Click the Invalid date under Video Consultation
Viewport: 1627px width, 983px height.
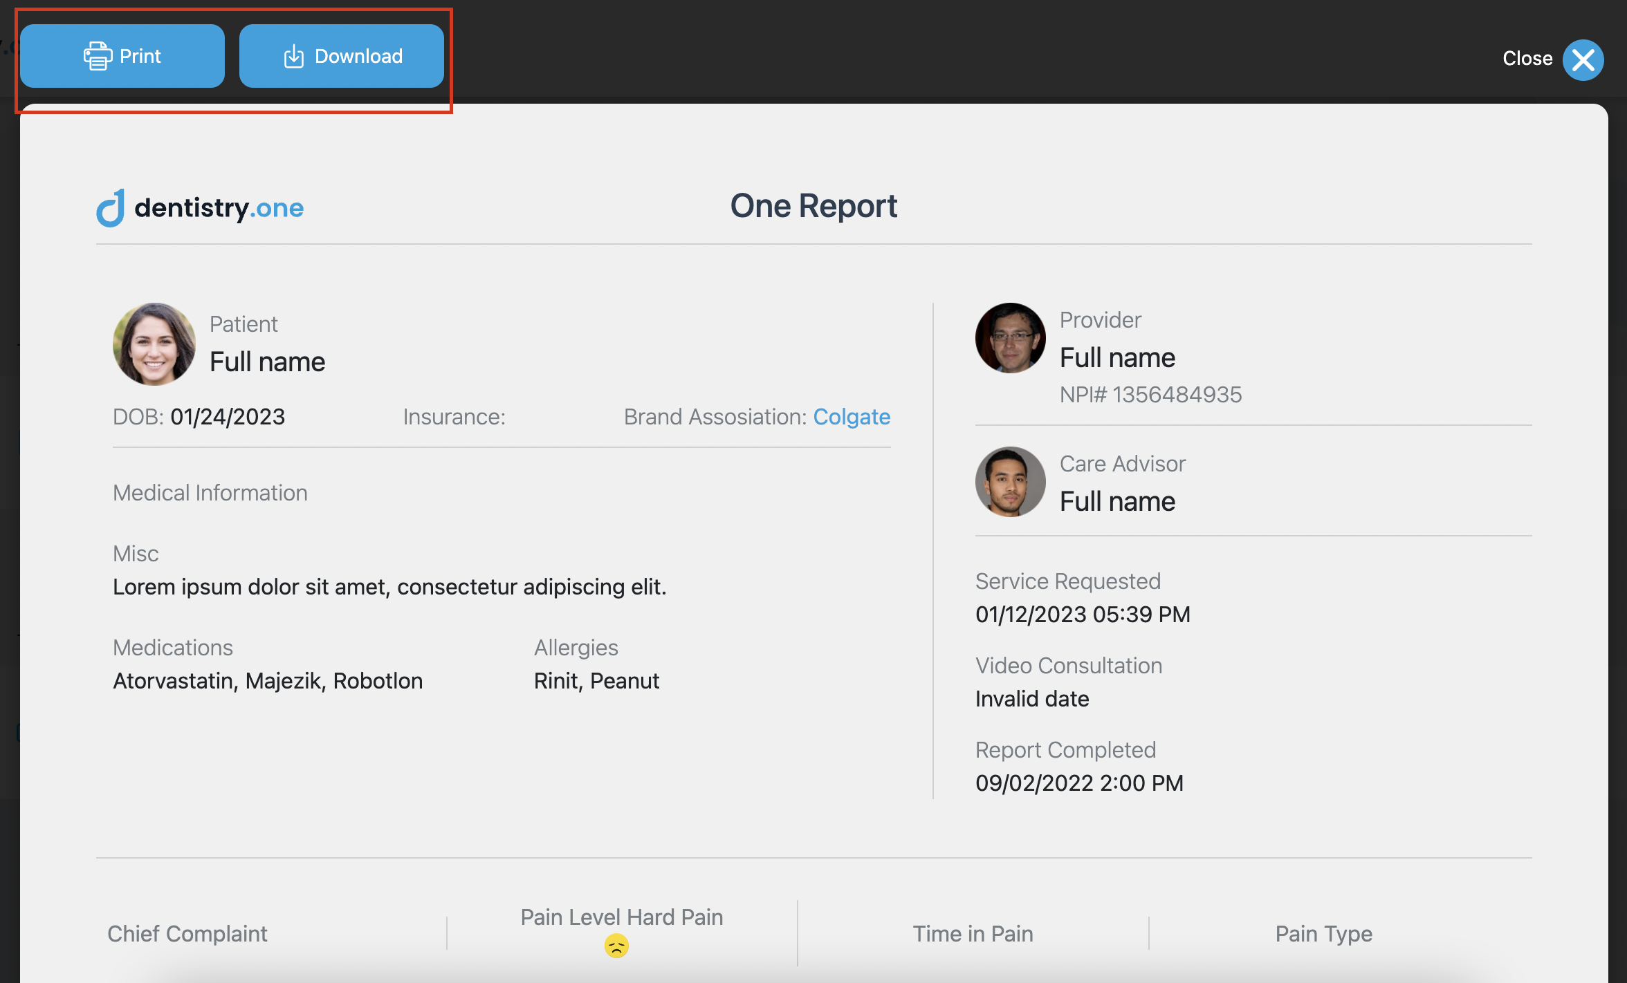[1031, 698]
